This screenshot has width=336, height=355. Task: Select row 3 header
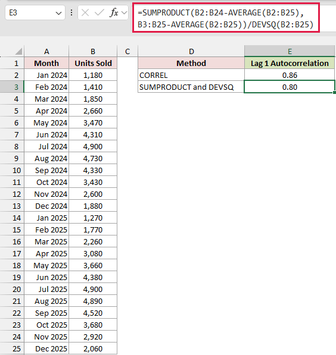point(12,87)
